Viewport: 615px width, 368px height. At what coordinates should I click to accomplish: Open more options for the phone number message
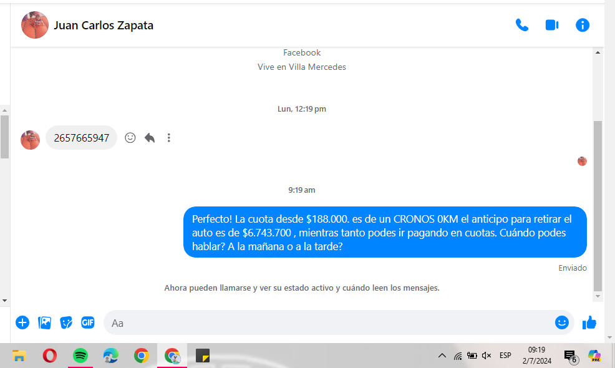click(x=168, y=138)
